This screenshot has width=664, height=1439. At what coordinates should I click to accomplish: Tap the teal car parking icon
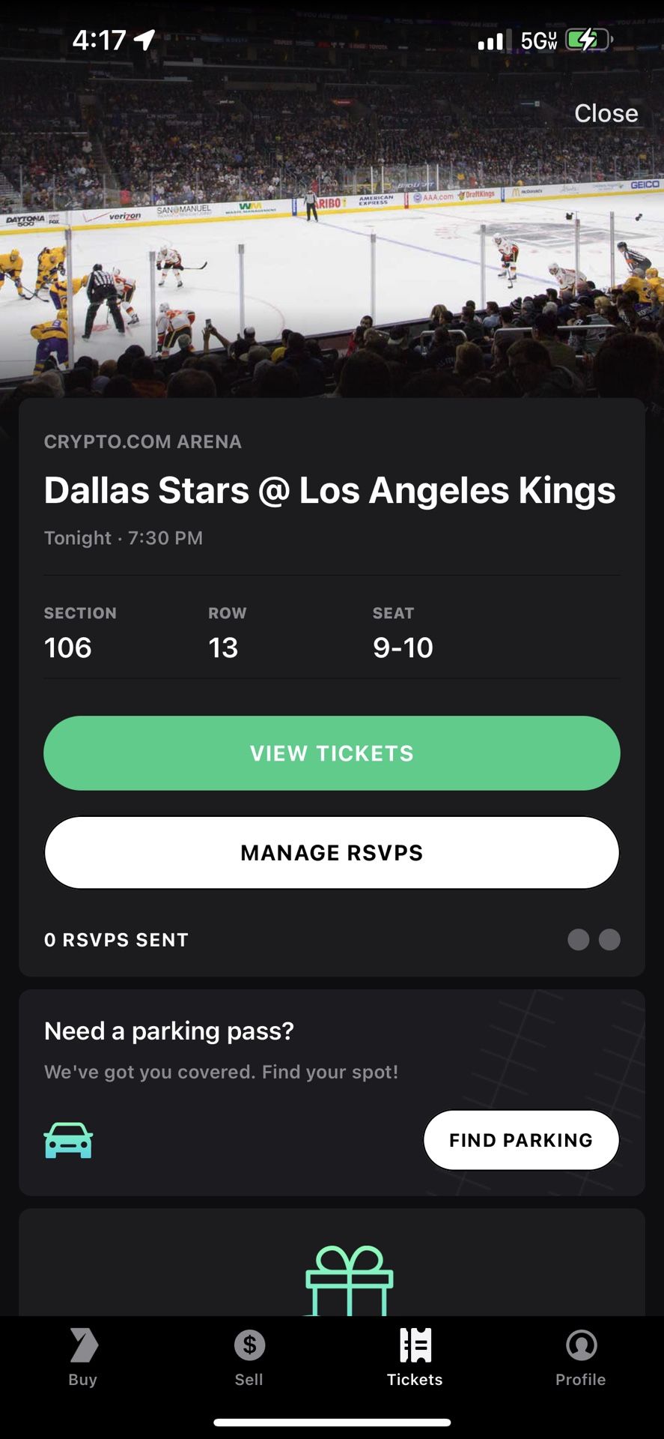coord(68,1140)
